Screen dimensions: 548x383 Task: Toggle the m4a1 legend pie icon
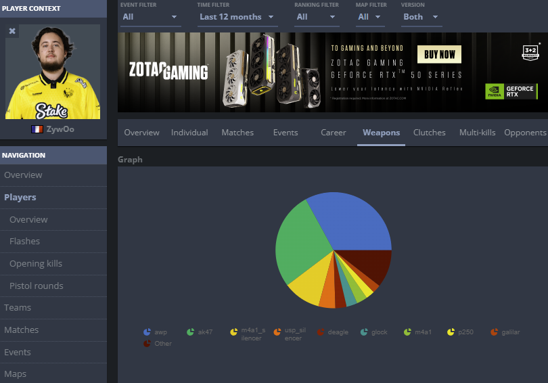pyautogui.click(x=407, y=332)
